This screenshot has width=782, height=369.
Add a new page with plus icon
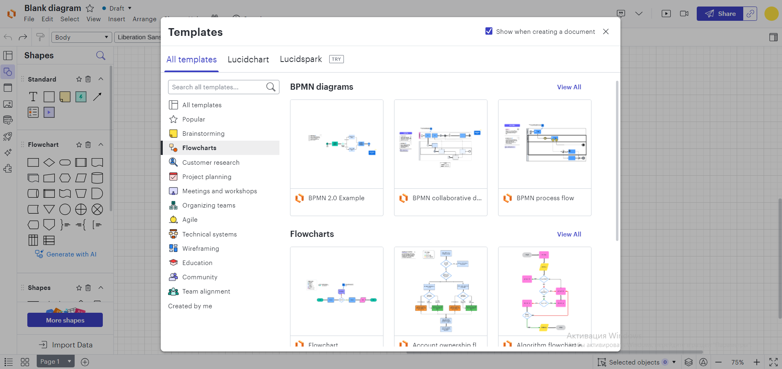tap(85, 362)
